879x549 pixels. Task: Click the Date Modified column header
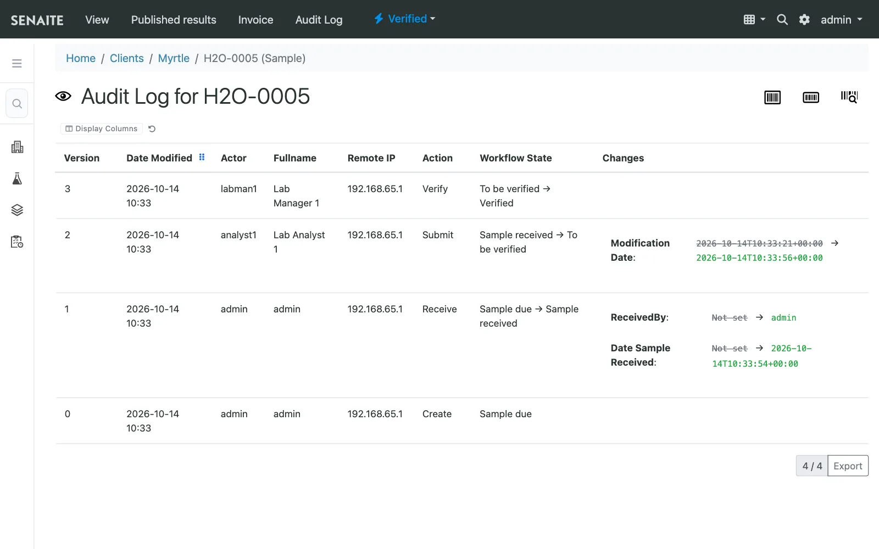(x=159, y=158)
